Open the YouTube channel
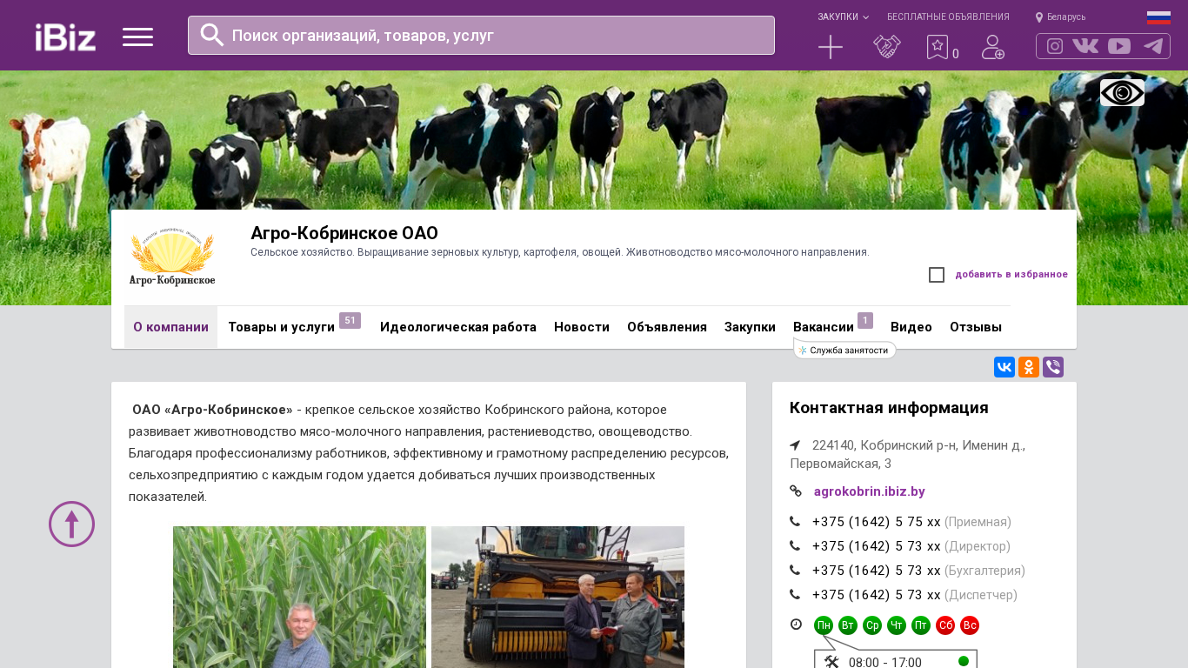This screenshot has height=668, width=1188. [x=1119, y=46]
